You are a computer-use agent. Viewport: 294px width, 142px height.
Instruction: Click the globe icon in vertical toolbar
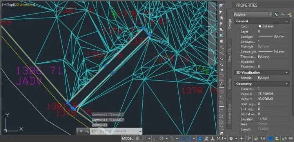pyautogui.click(x=221, y=42)
